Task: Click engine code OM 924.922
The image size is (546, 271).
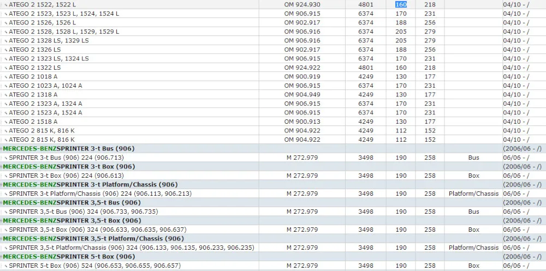Action: [x=302, y=68]
